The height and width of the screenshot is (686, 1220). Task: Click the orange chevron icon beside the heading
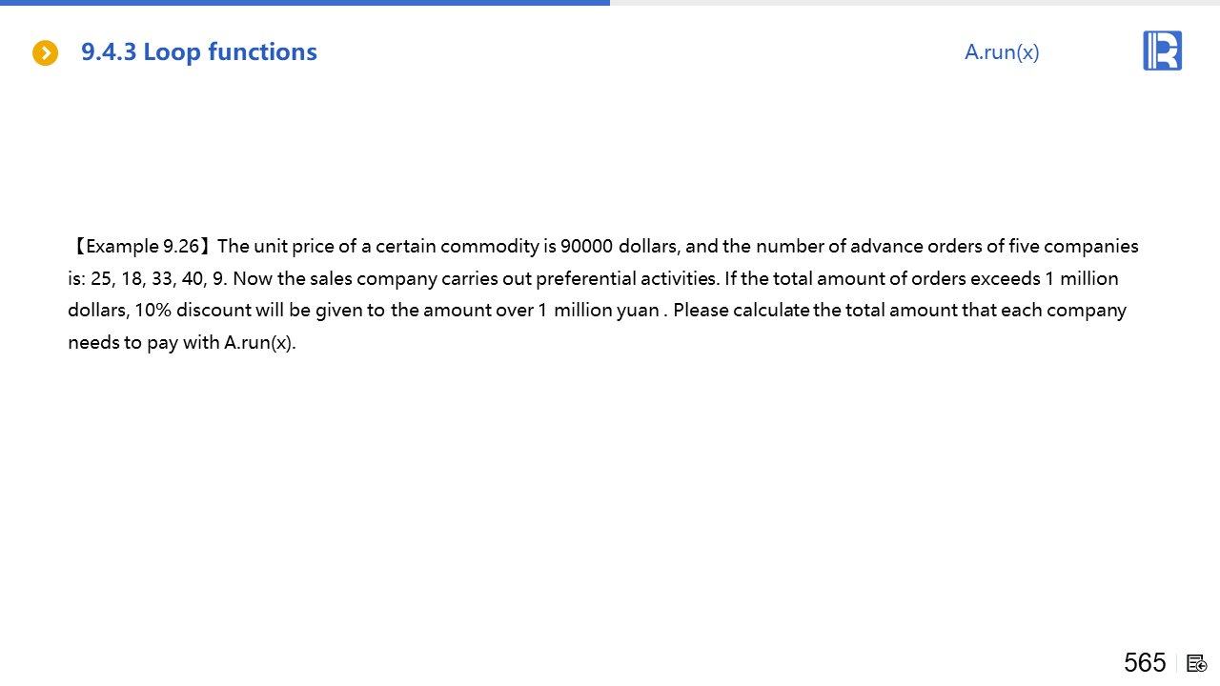tap(46, 53)
